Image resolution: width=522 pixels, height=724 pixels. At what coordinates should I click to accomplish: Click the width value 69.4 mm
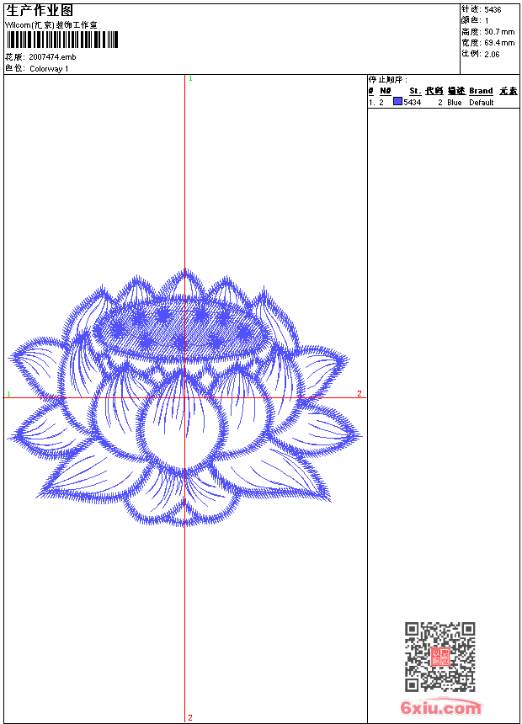[499, 42]
